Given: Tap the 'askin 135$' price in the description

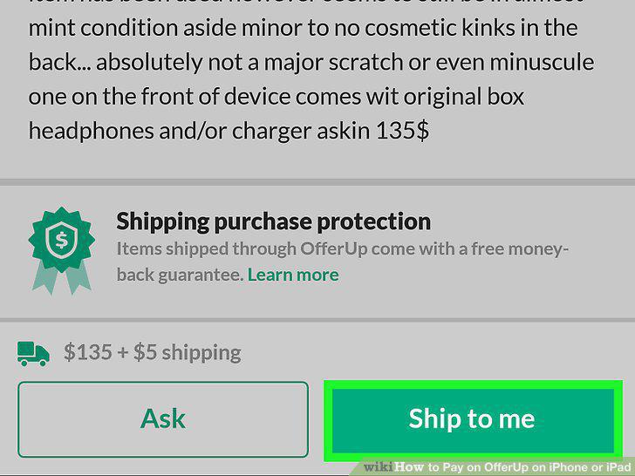Looking at the screenshot, I should (372, 131).
